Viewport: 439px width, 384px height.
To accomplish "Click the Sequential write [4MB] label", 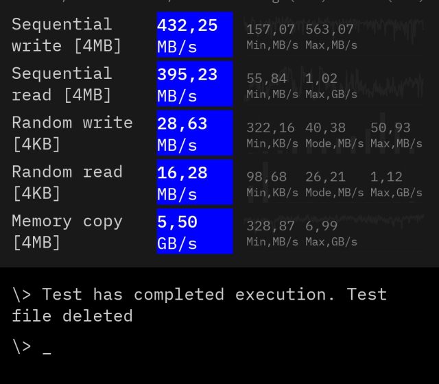I will (67, 35).
